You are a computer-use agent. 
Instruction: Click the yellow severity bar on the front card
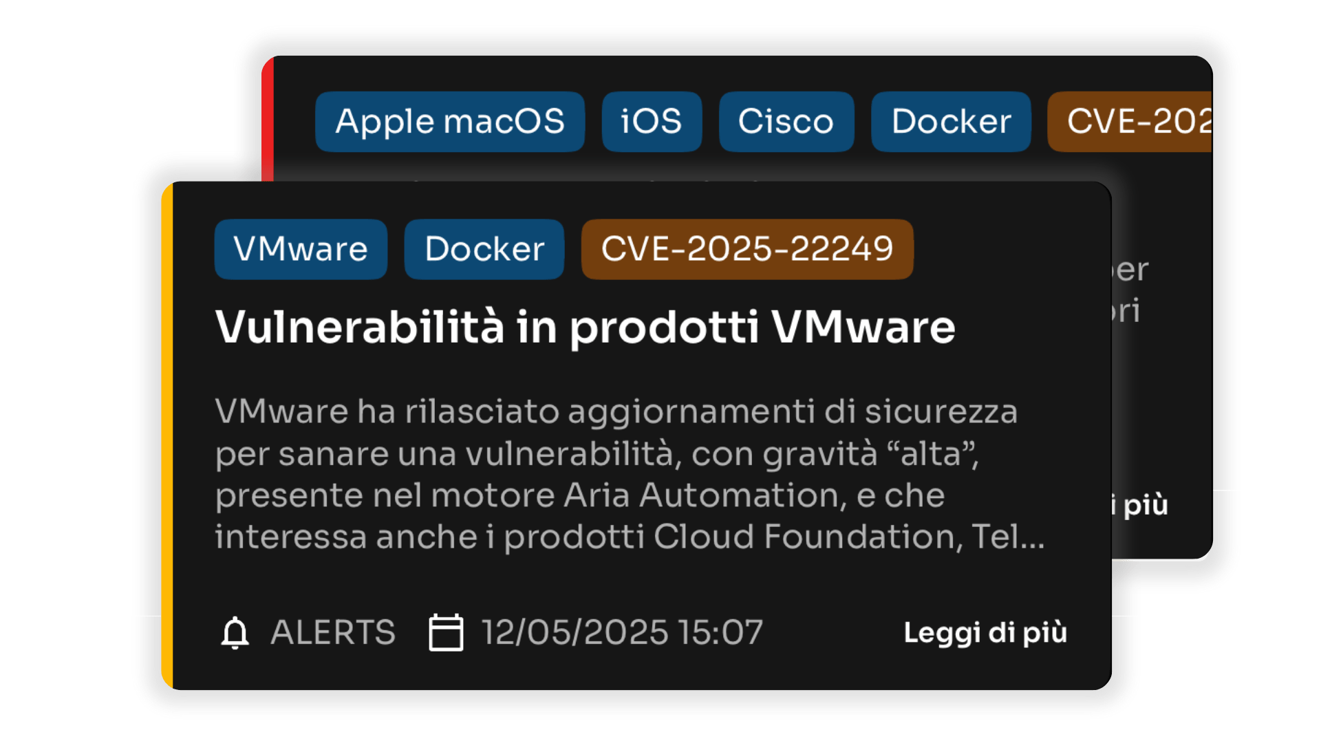tap(167, 433)
